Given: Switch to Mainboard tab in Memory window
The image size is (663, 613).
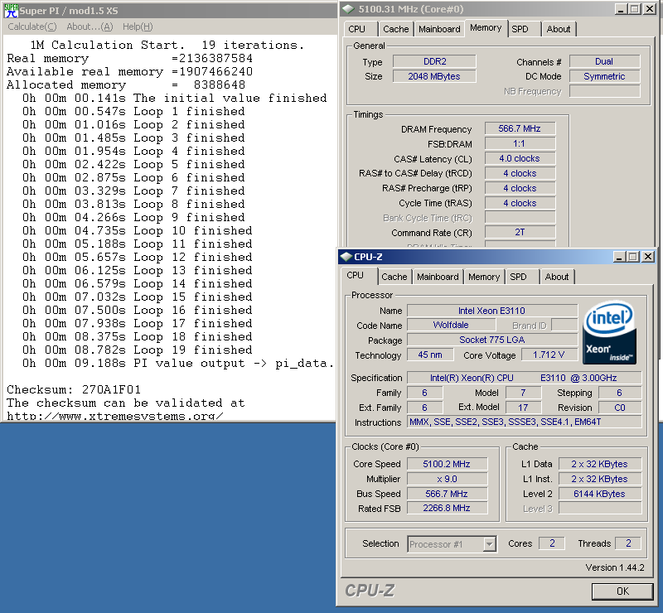Looking at the screenshot, I should [x=439, y=29].
